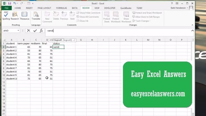Viewport: 206px width, 116px height.
Task: Click the Delete comment icon
Action: (x=56, y=15)
